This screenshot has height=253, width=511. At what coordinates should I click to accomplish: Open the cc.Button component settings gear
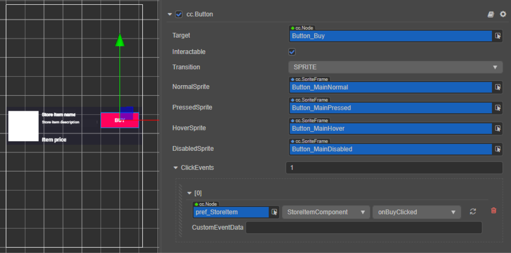coord(503,14)
